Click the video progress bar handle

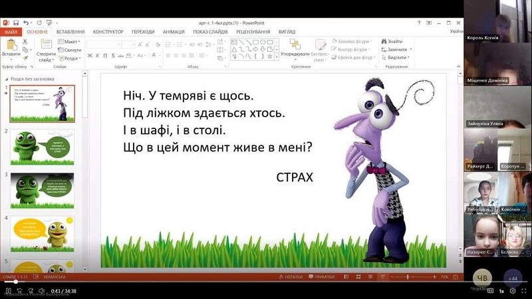click(15, 282)
